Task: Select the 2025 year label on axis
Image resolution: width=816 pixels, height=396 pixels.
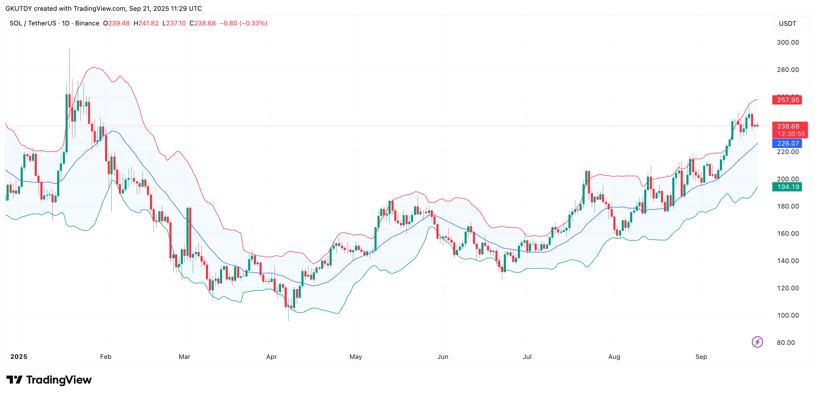Action: [19, 357]
